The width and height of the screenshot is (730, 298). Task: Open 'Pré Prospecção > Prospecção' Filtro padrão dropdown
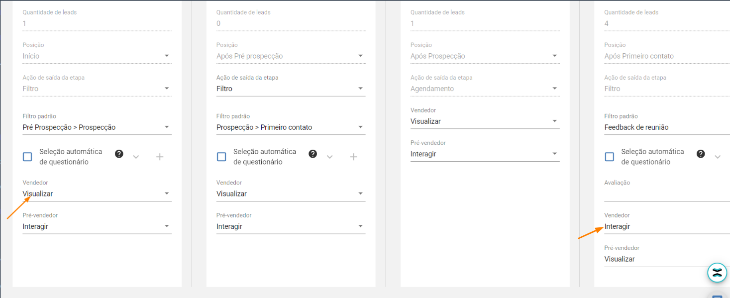click(97, 127)
